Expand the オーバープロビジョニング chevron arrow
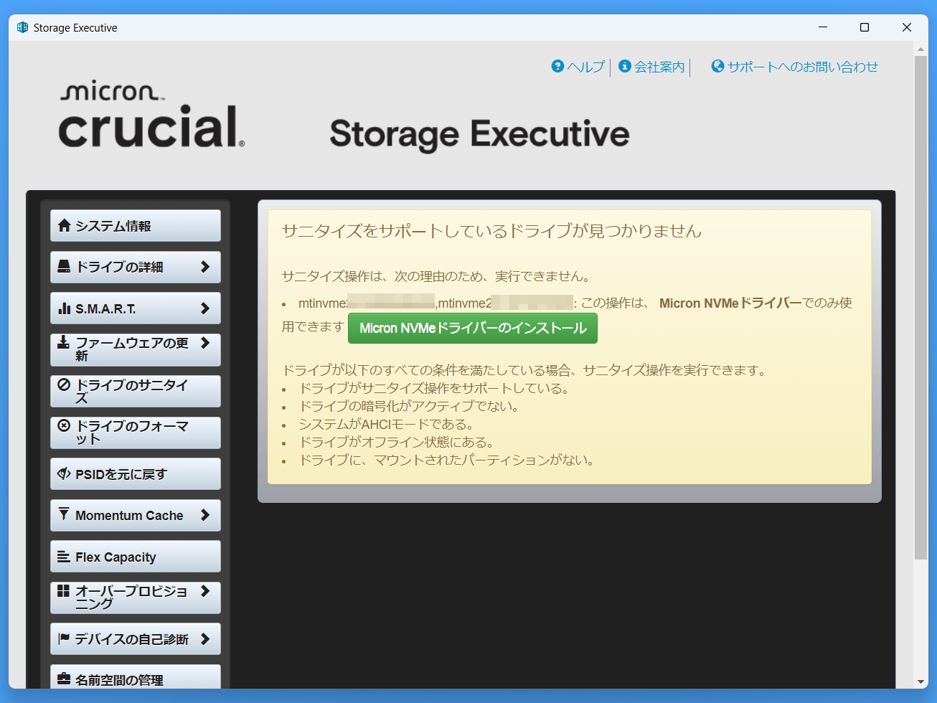The height and width of the screenshot is (703, 937). 205,591
